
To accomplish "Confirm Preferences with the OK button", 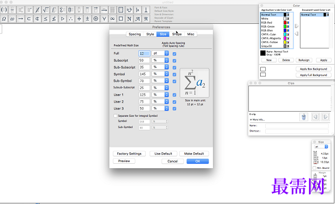I will (x=198, y=161).
